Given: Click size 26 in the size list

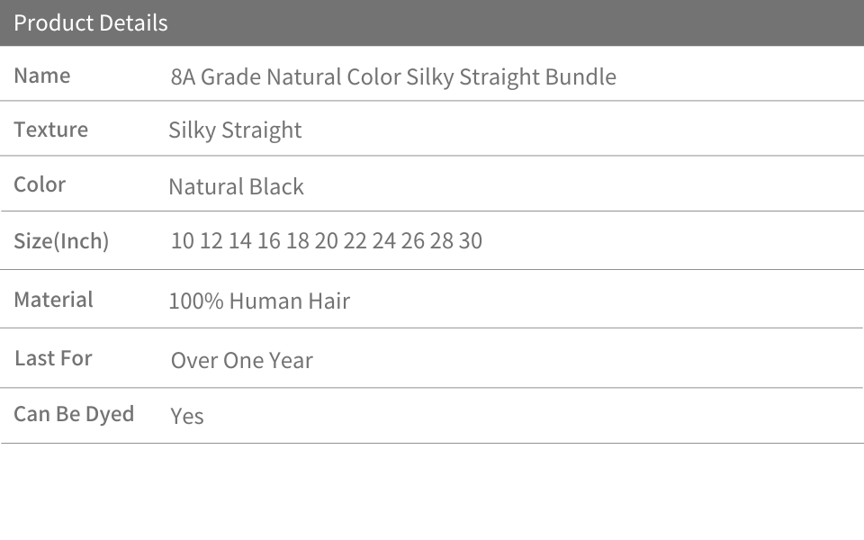Looking at the screenshot, I should (413, 241).
